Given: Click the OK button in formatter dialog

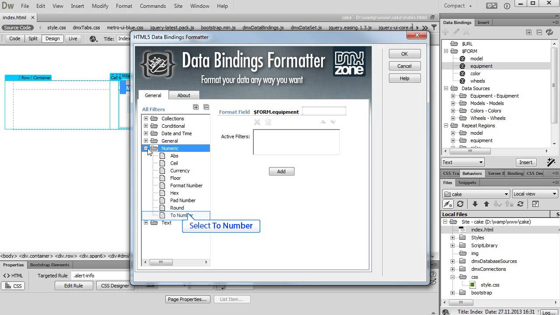Looking at the screenshot, I should pos(404,54).
